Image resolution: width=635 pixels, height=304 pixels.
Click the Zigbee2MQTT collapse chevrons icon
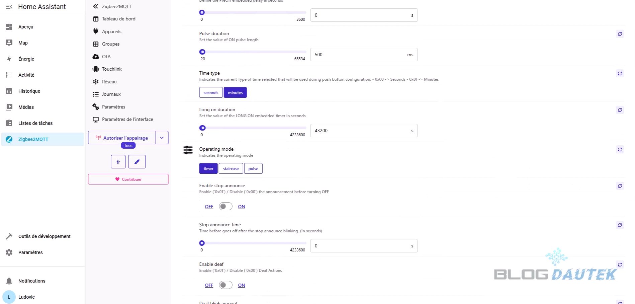pyautogui.click(x=96, y=6)
